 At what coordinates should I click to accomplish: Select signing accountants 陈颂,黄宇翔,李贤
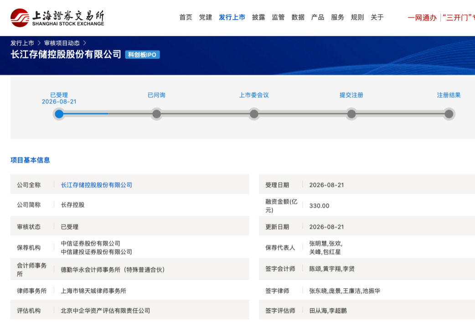pos(332,269)
